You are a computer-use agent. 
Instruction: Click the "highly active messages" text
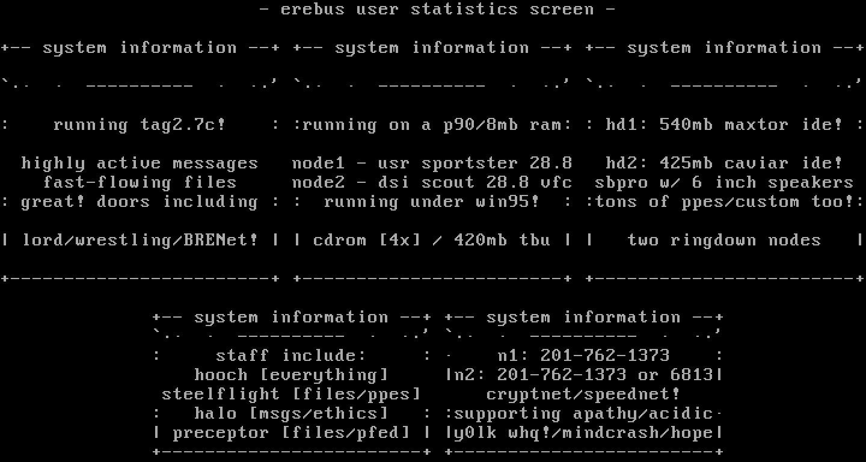(140, 164)
